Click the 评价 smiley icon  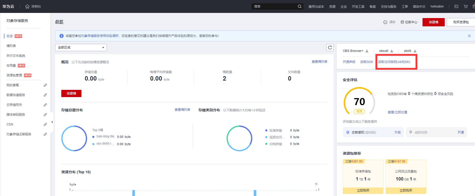coord(385,22)
